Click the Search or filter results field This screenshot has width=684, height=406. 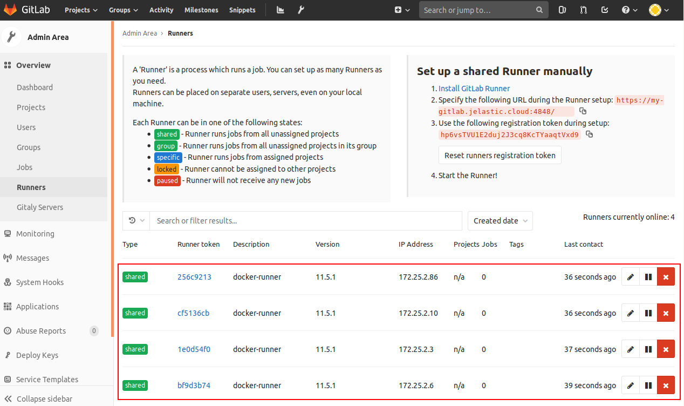pyautogui.click(x=306, y=221)
